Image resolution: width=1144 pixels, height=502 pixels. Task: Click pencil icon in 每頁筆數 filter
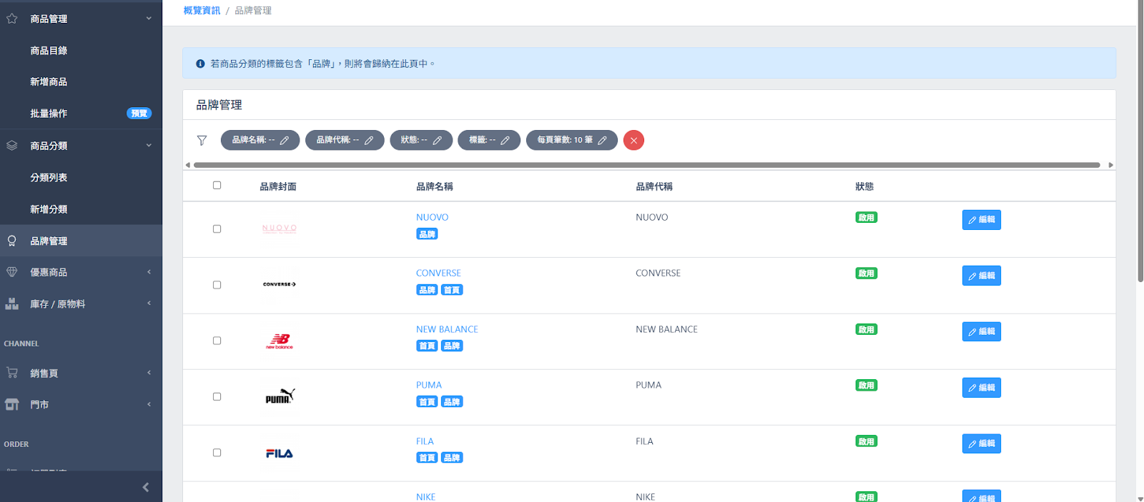602,141
